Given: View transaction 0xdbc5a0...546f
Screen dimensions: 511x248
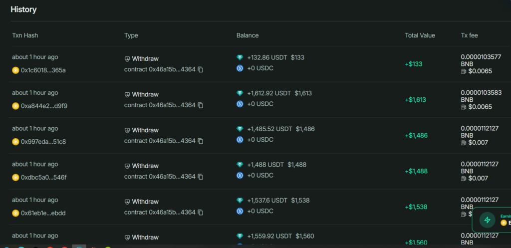Looking at the screenshot, I should click(43, 177).
